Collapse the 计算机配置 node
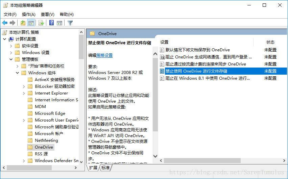 click(5, 39)
